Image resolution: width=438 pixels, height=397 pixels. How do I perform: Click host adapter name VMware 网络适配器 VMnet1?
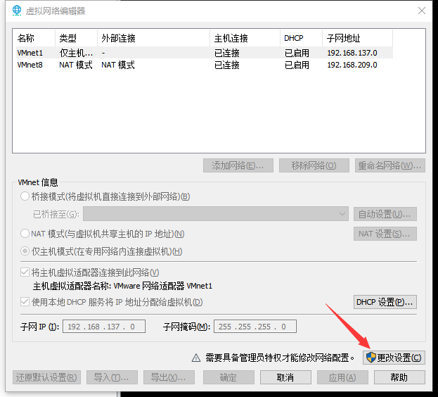[163, 286]
